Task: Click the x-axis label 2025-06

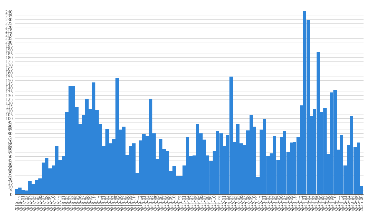Action: point(362,203)
